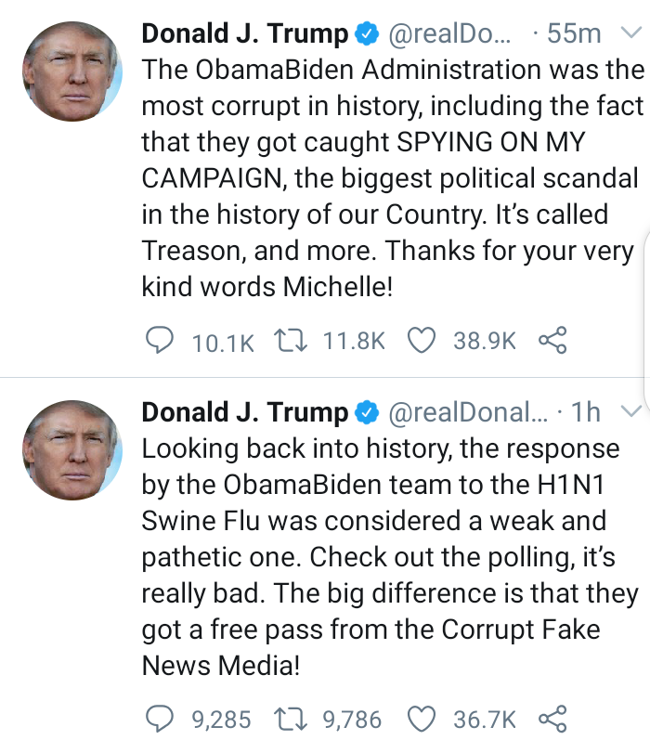Open the second tweet's author name
Image resolution: width=650 pixels, height=753 pixels.
point(245,412)
